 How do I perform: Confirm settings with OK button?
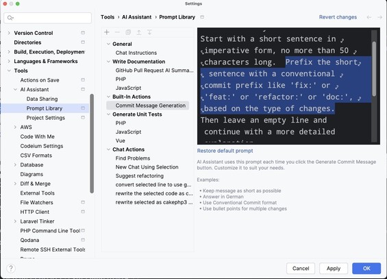pos(366,269)
